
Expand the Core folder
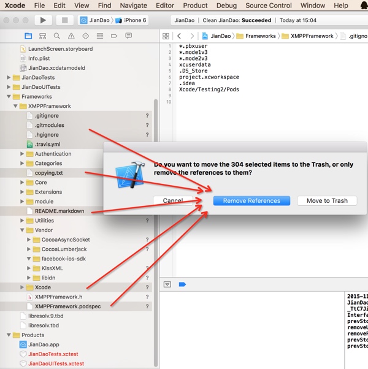click(x=22, y=183)
